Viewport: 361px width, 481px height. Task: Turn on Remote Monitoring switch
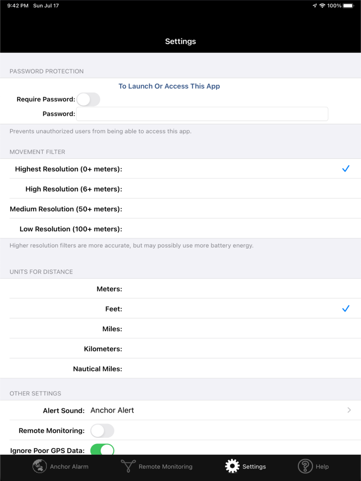point(102,431)
